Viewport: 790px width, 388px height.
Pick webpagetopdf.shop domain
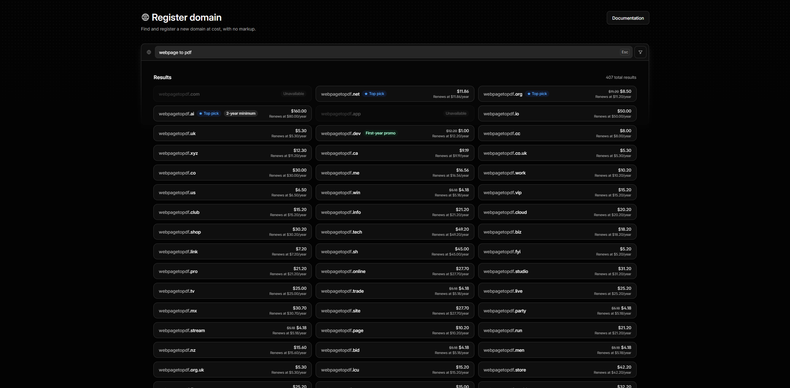[232, 232]
